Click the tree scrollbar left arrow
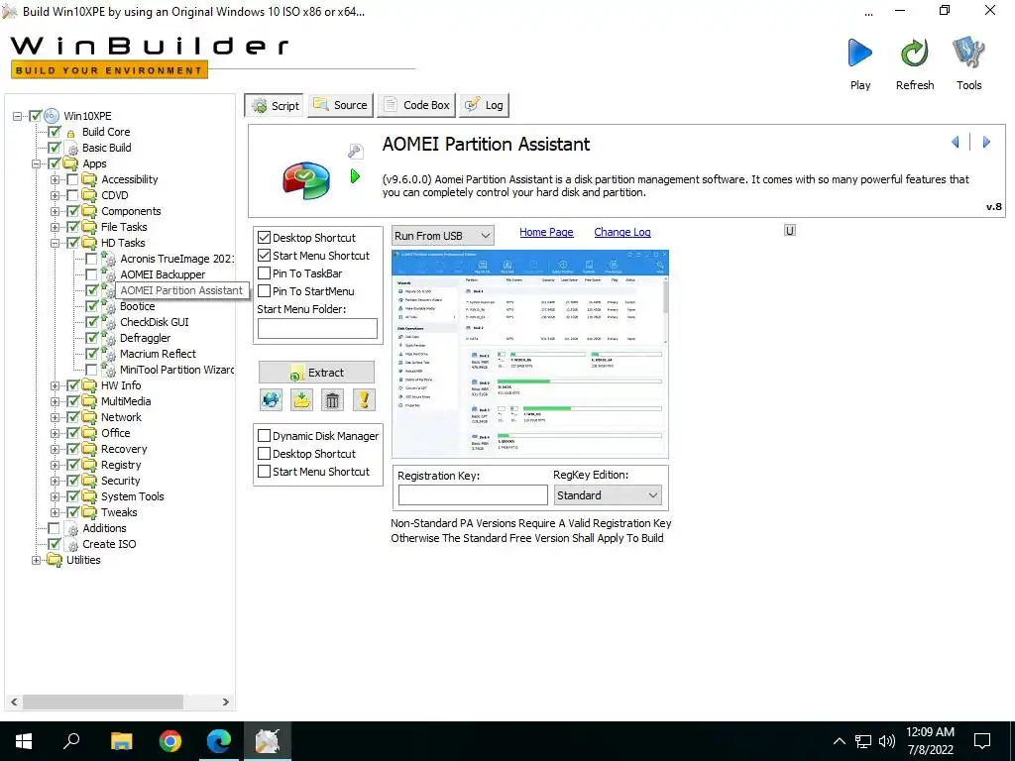Viewport: 1015px width, 761px height. pyautogui.click(x=14, y=702)
